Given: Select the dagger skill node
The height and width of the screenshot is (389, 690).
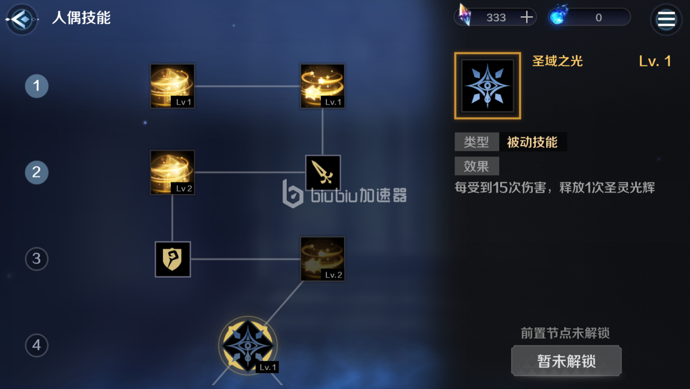Looking at the screenshot, I should (323, 173).
